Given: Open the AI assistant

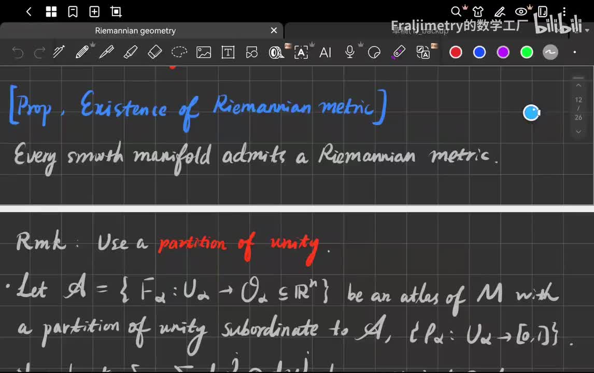Looking at the screenshot, I should 326,52.
